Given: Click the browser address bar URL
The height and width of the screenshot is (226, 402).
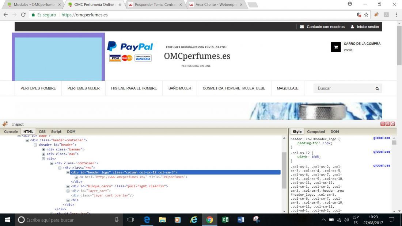Looking at the screenshot, I should [x=85, y=15].
